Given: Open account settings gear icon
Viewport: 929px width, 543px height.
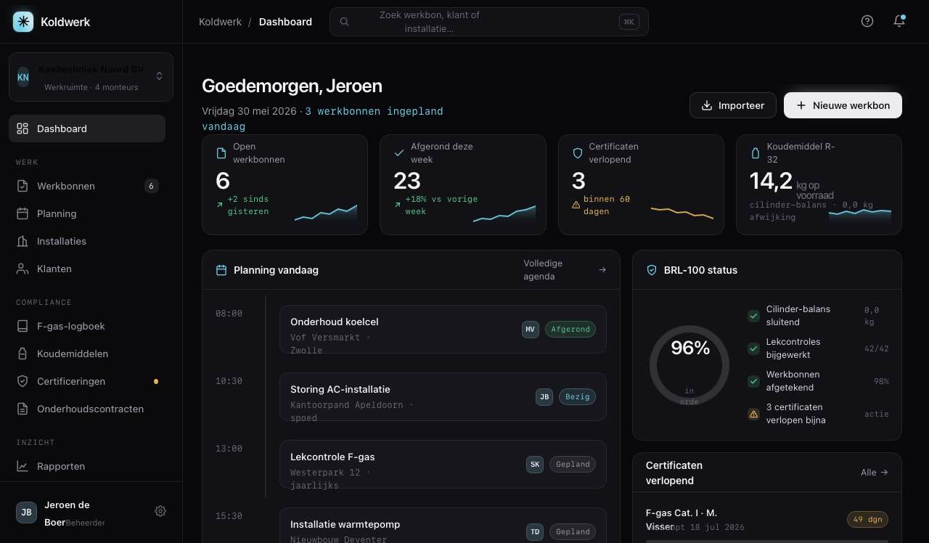Looking at the screenshot, I should [x=160, y=511].
